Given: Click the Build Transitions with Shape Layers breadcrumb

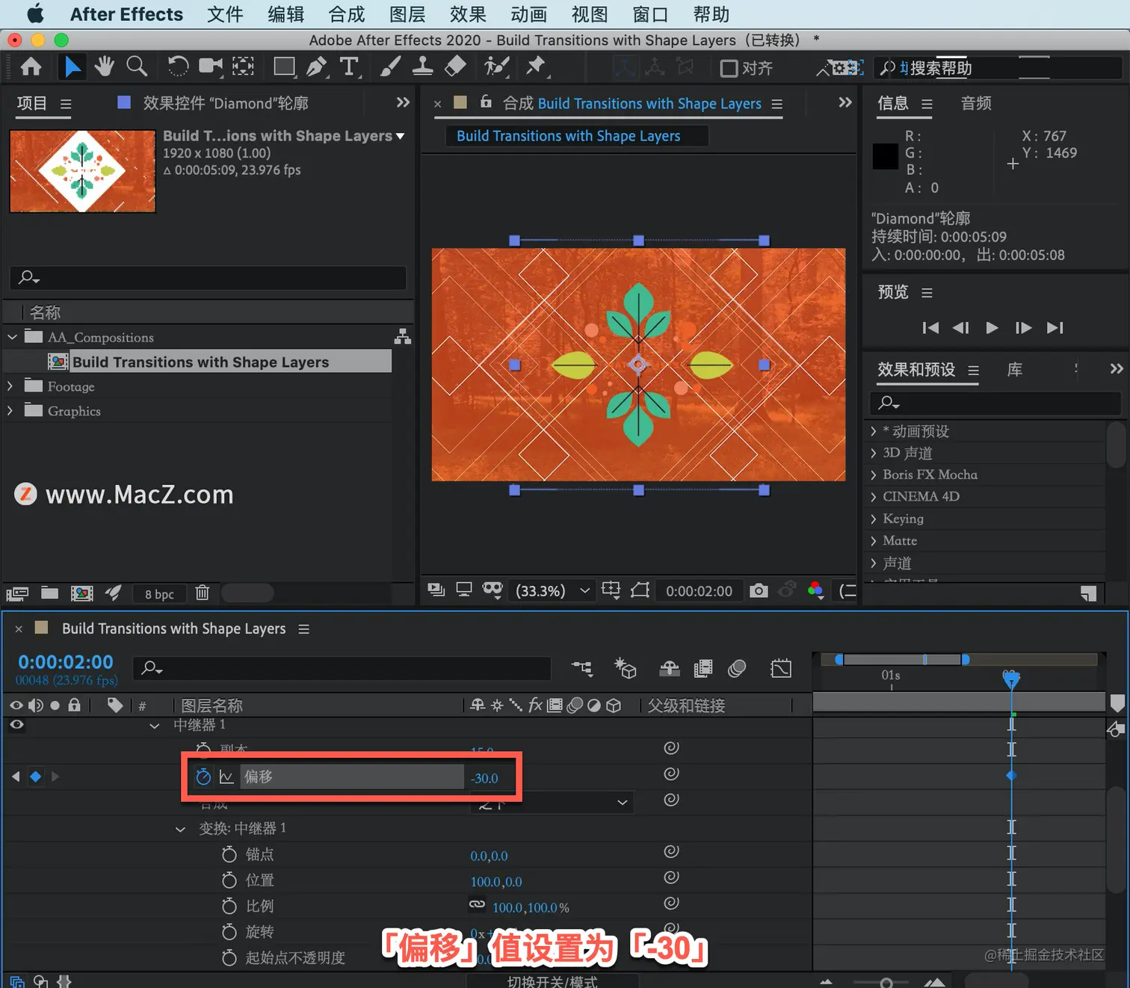Looking at the screenshot, I should tap(568, 136).
